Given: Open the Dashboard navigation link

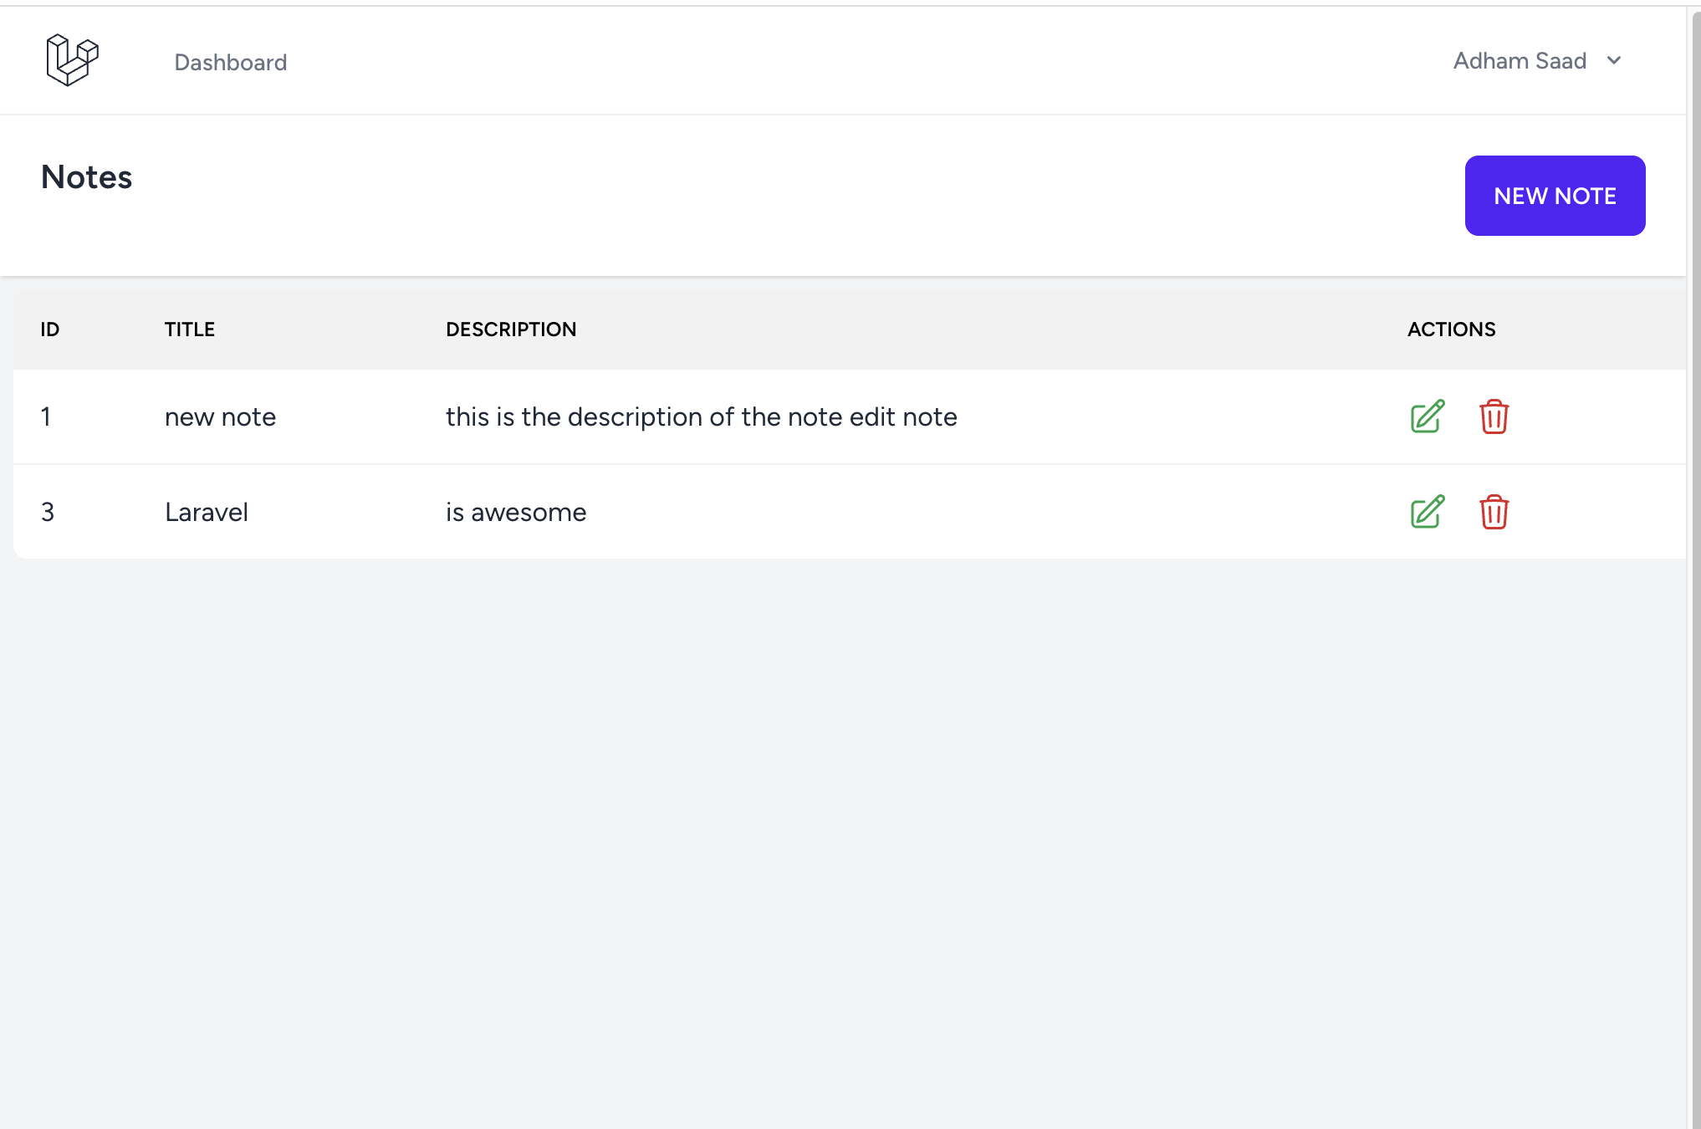Looking at the screenshot, I should tap(231, 62).
